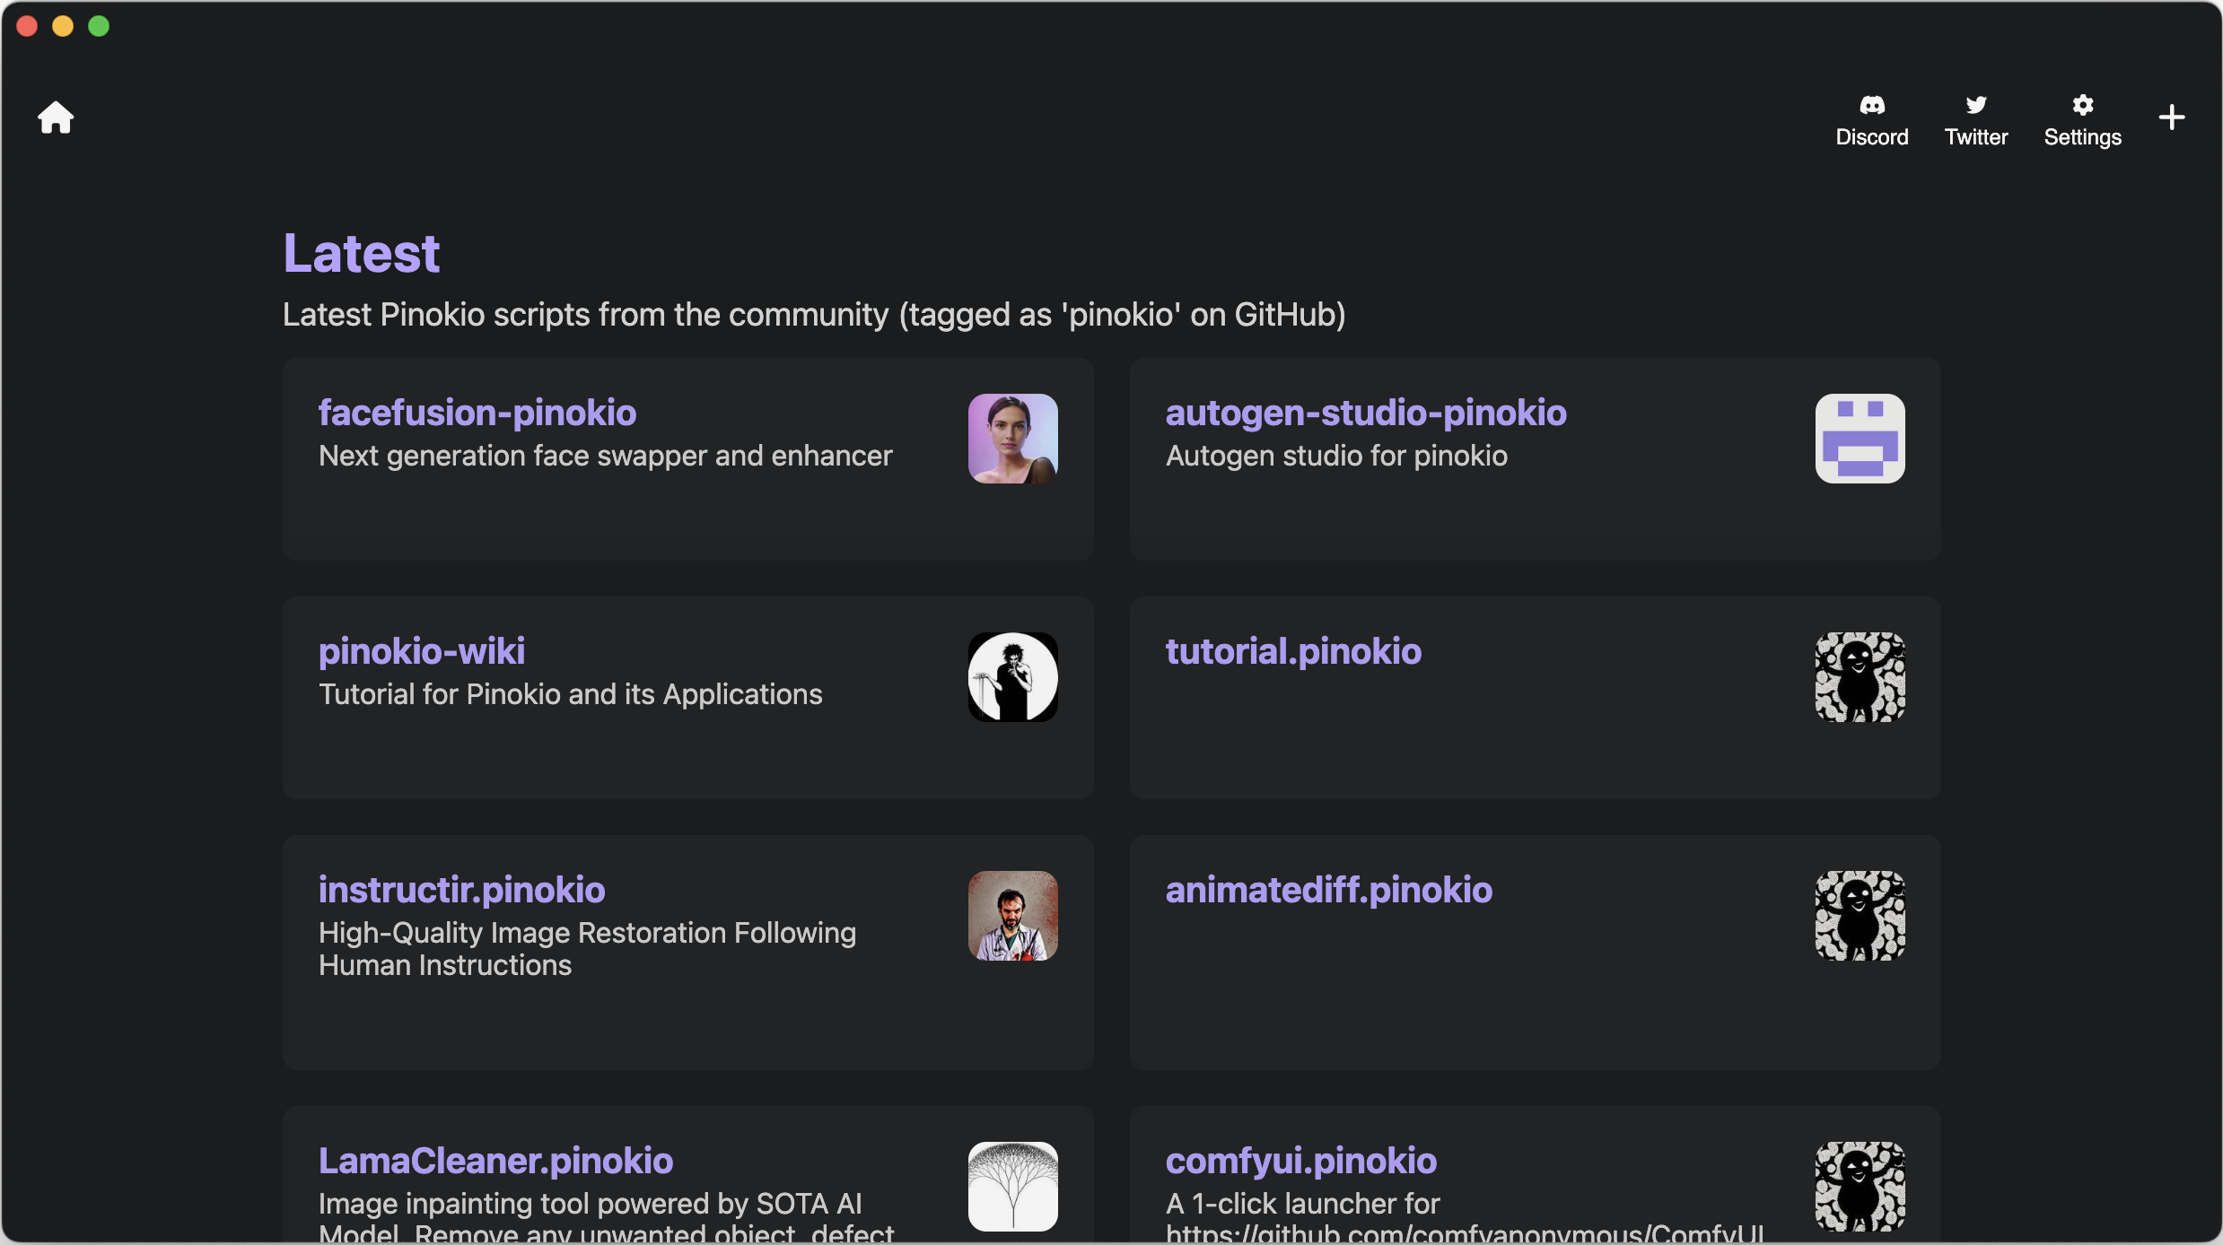Open the pinokio-wiki title link
This screenshot has height=1245, width=2223.
(x=422, y=652)
